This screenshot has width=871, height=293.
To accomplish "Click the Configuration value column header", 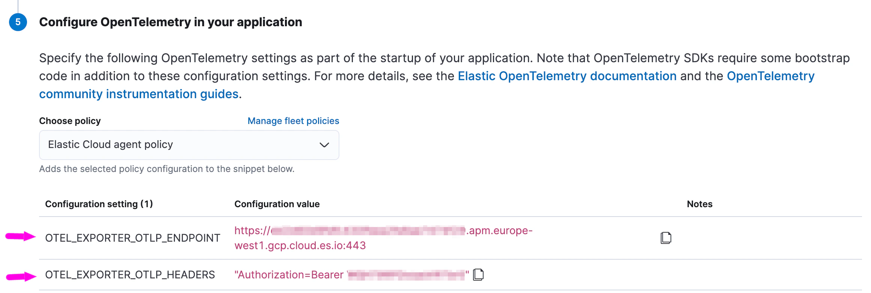I will (x=277, y=204).
